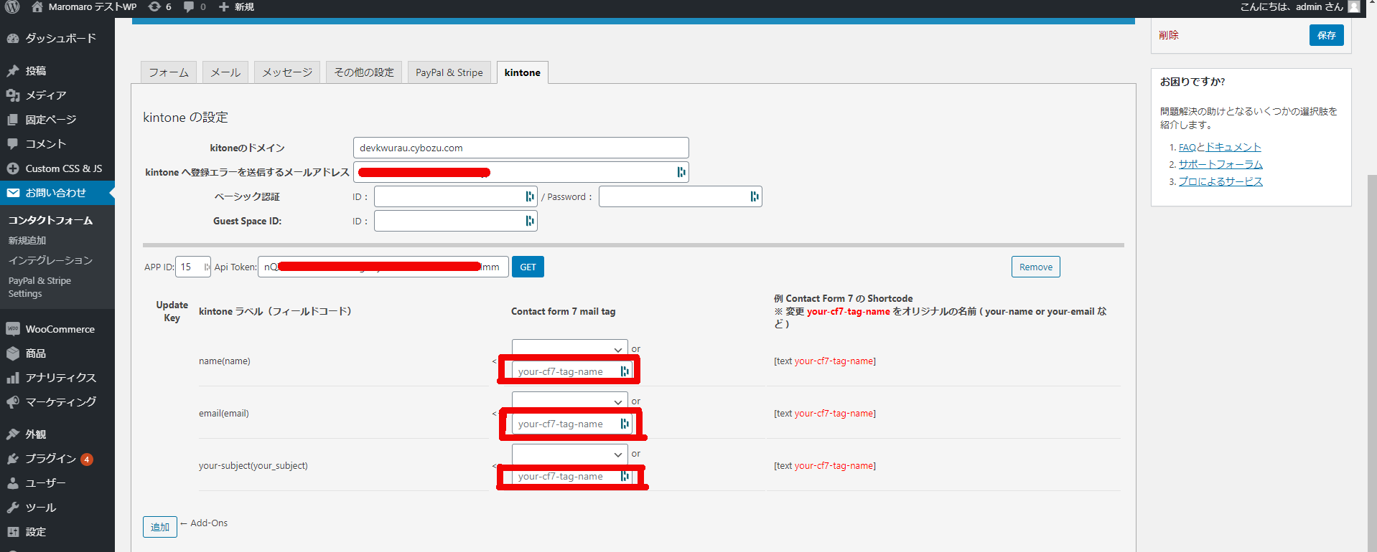Click the home icon for Maromaro site

(x=37, y=7)
